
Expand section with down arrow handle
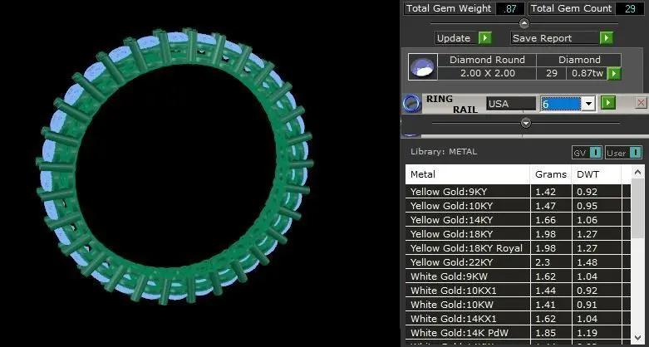click(x=526, y=123)
